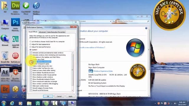189x106 pixels.
Task: Switch to the Advanced tab
Action: pos(42,32)
